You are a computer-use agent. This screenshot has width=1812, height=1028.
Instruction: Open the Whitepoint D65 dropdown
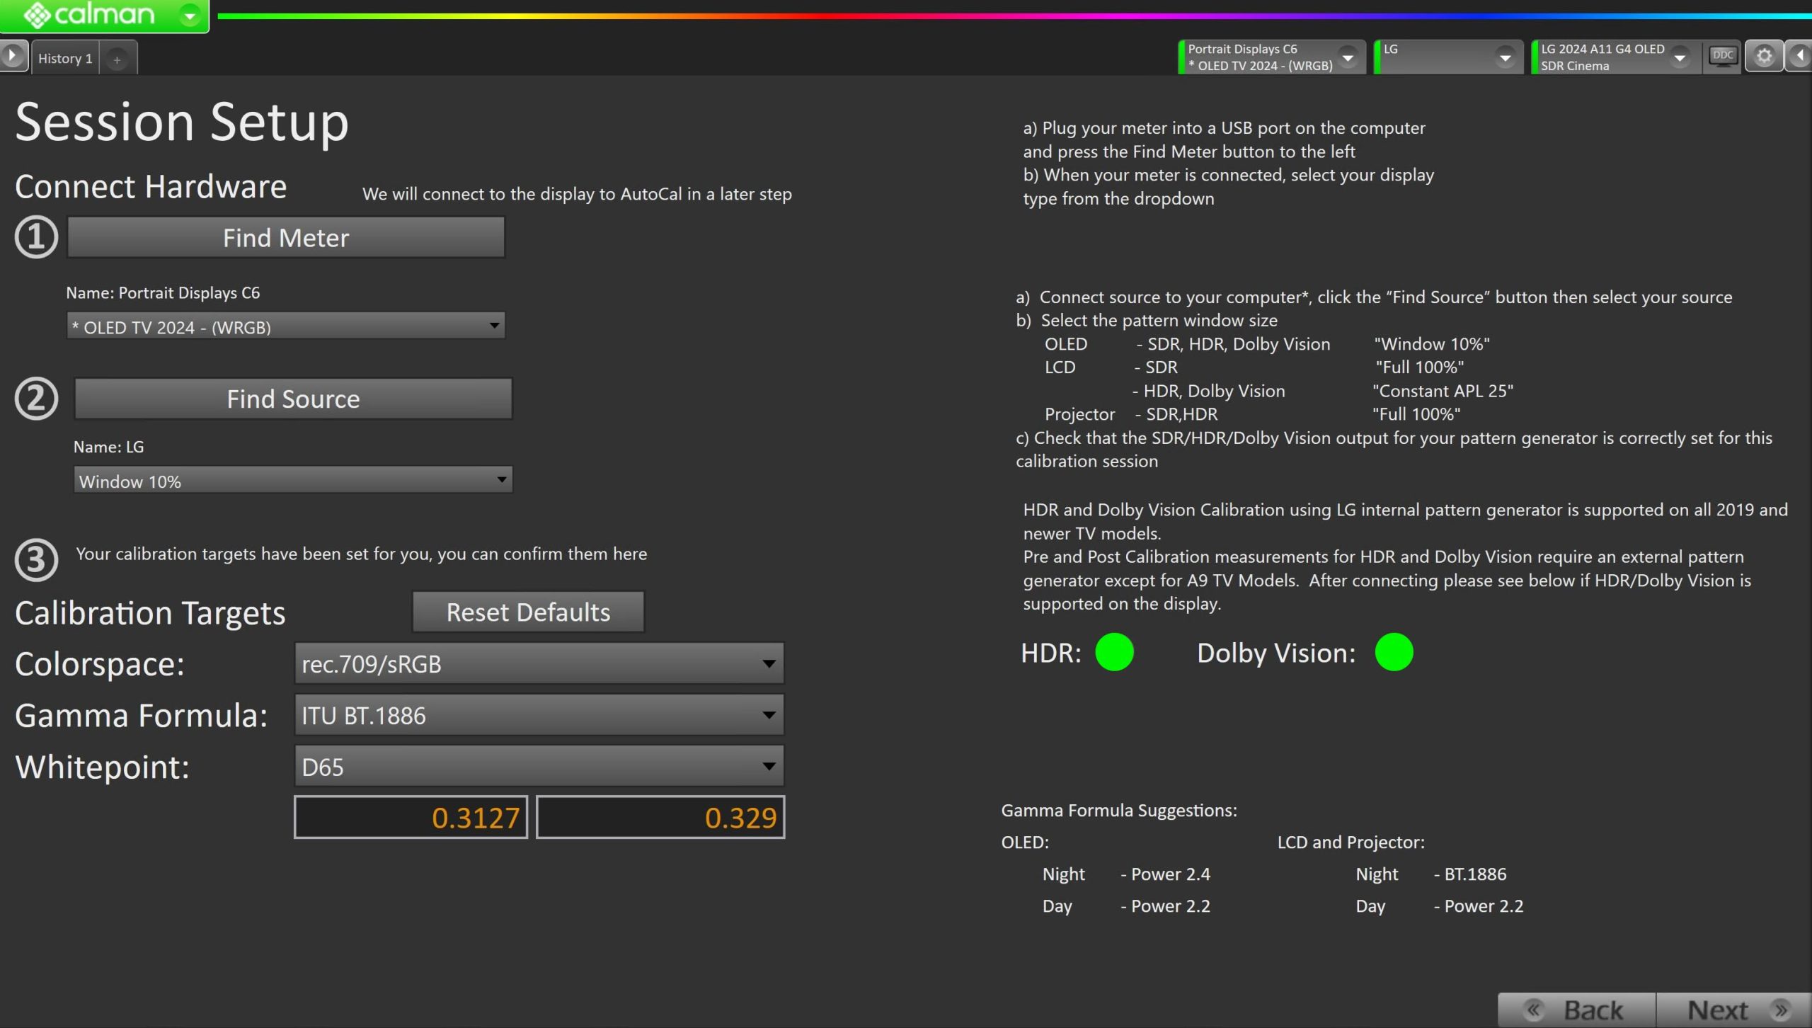click(539, 767)
